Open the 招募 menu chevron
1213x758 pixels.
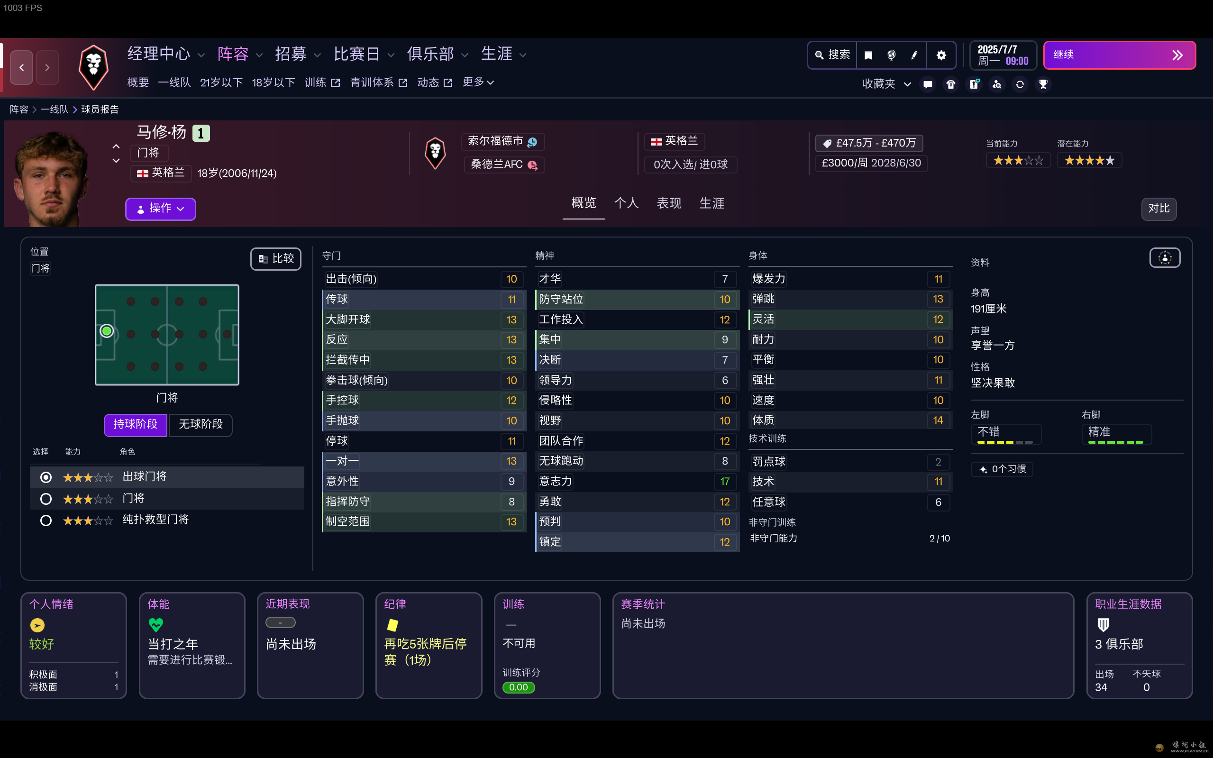(317, 55)
